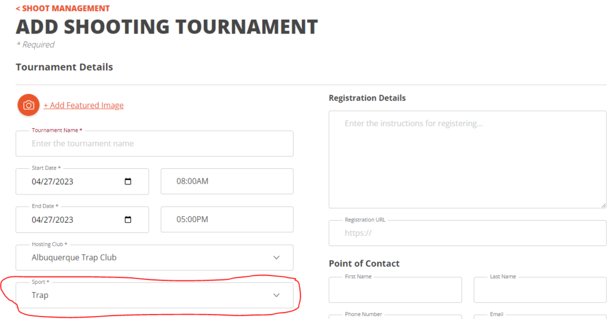
Task: Open the End Date calendar picker icon
Action: pos(128,219)
